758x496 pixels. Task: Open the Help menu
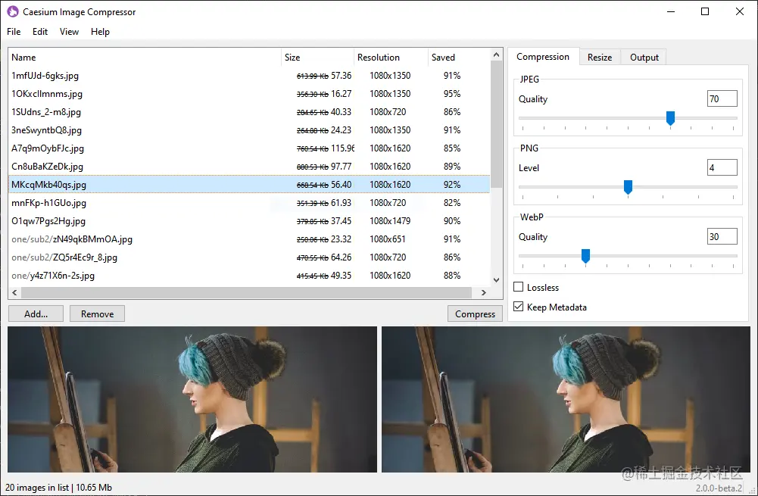point(100,31)
